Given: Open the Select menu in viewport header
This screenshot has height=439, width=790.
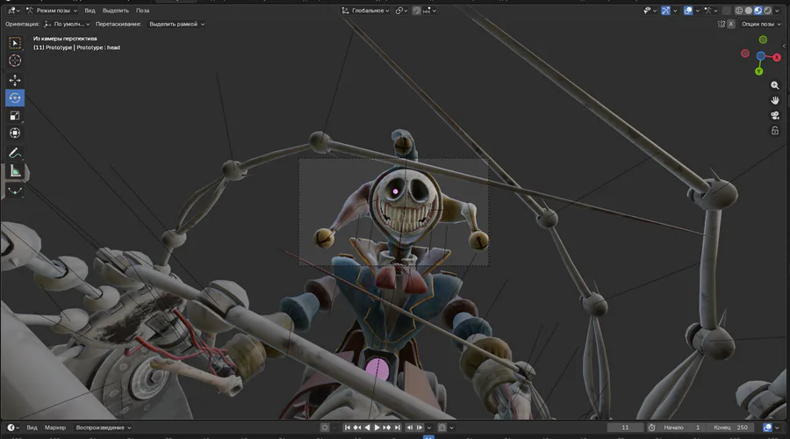Looking at the screenshot, I should (115, 10).
